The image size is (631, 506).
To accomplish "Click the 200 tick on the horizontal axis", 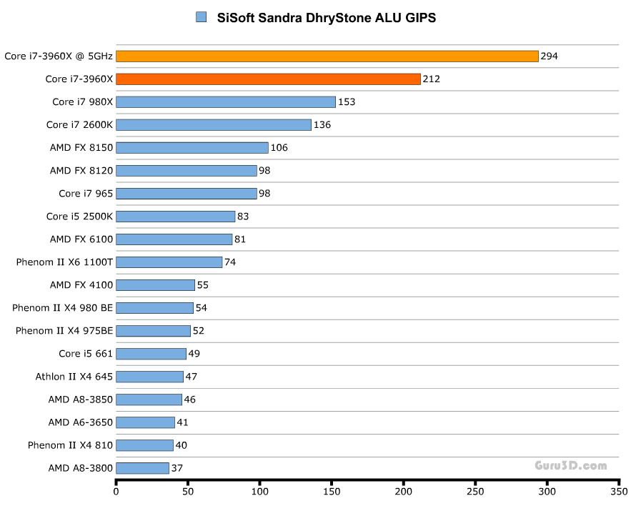I will coord(404,492).
